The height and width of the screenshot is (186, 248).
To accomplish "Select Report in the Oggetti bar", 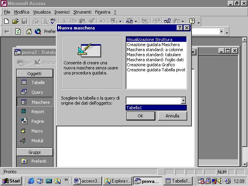I will pos(35,112).
